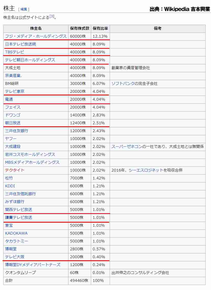This screenshot has height=290, width=211.
Task: Open the 三井住友銀行 link
Action: (x=17, y=131)
